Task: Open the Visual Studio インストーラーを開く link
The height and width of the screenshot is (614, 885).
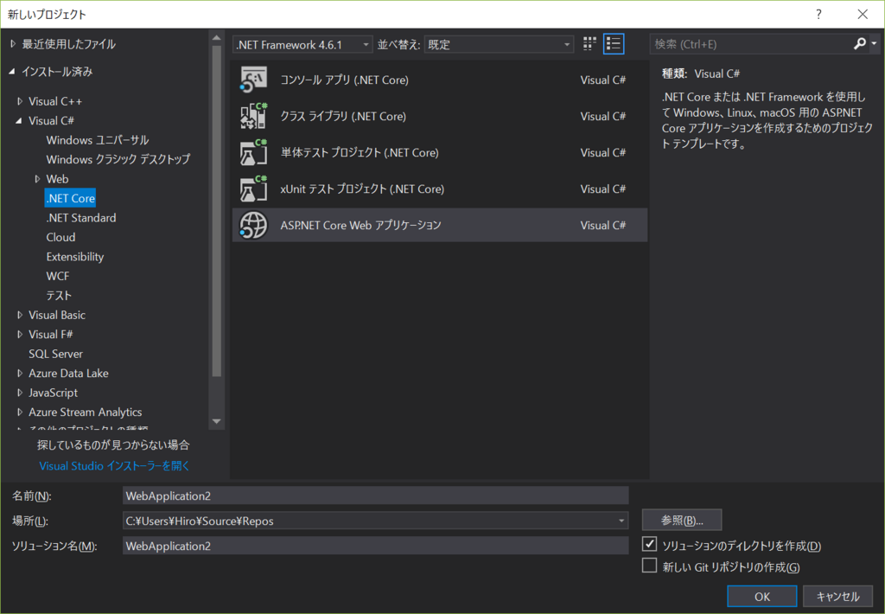Action: click(115, 466)
